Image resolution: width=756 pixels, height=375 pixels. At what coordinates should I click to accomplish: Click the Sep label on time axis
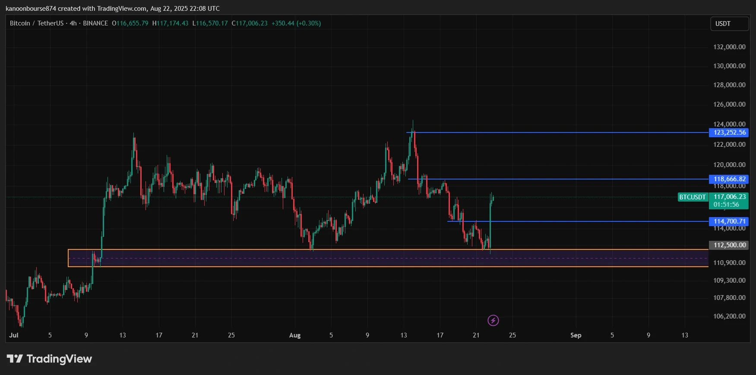click(576, 335)
